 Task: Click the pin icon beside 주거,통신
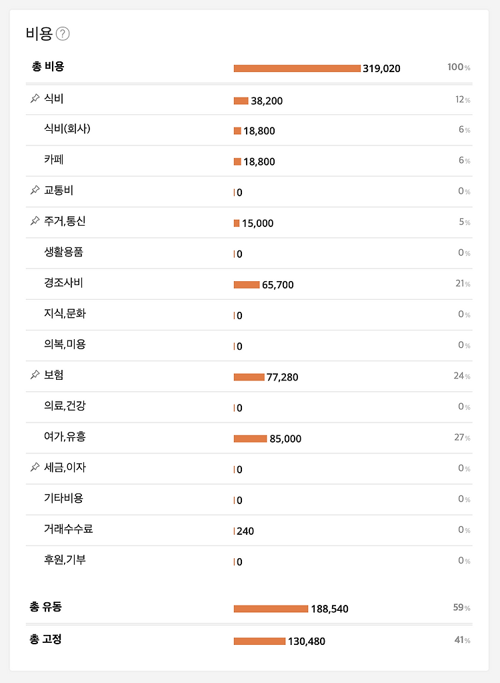coord(35,222)
